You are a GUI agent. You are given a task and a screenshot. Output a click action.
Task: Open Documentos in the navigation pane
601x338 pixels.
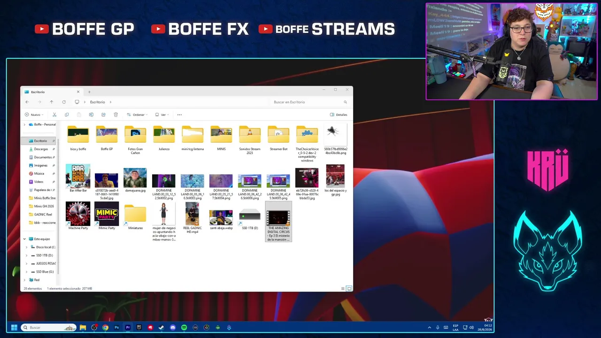(x=41, y=157)
